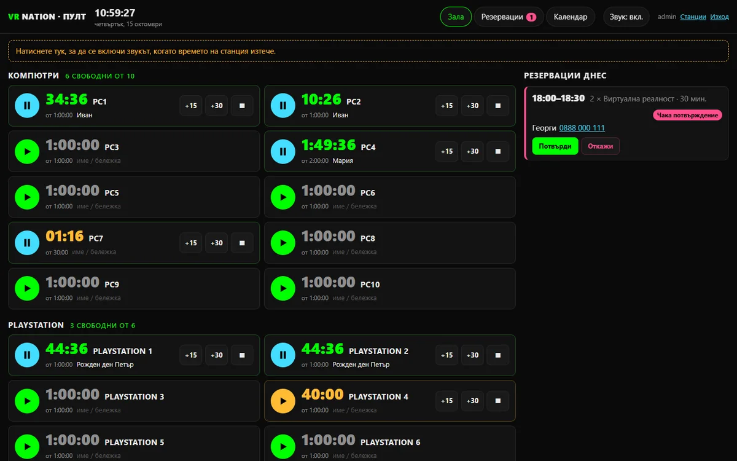Stop the PlayStation 1 session
Image resolution: width=737 pixels, height=461 pixels.
tap(242, 355)
